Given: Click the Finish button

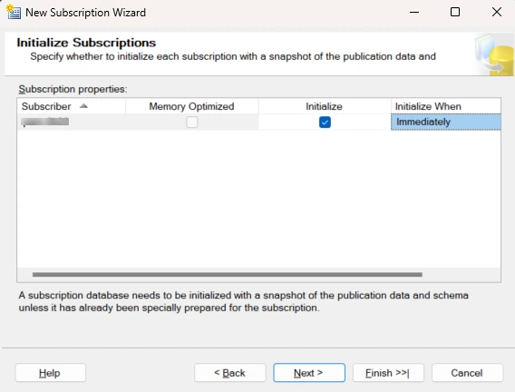Looking at the screenshot, I should [388, 373].
